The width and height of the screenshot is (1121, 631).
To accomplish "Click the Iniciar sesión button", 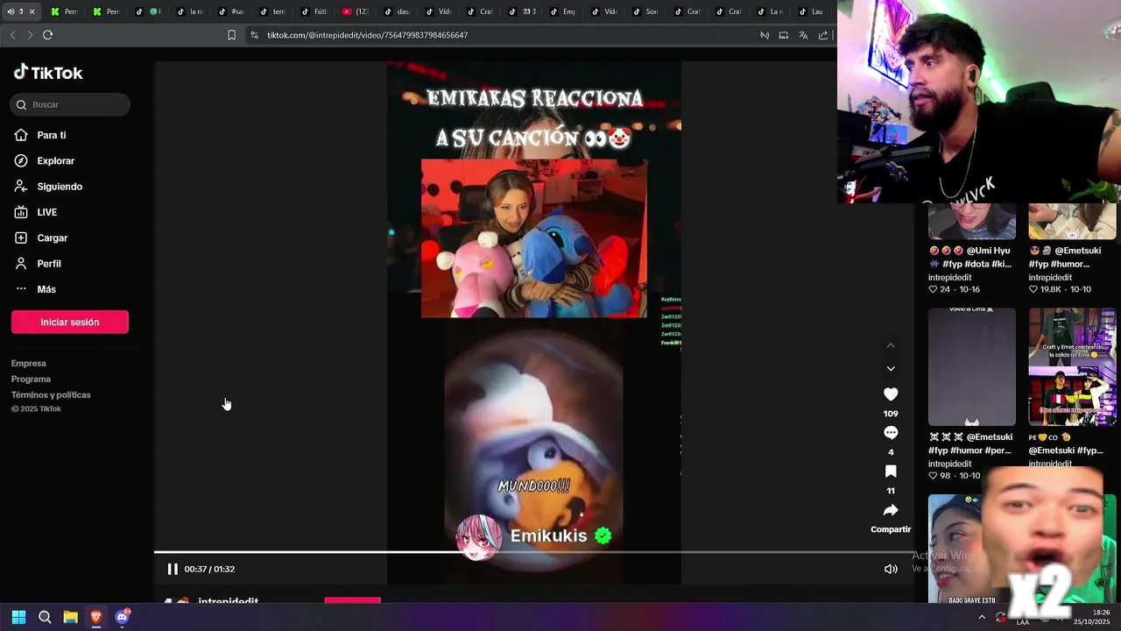I will click(x=70, y=322).
